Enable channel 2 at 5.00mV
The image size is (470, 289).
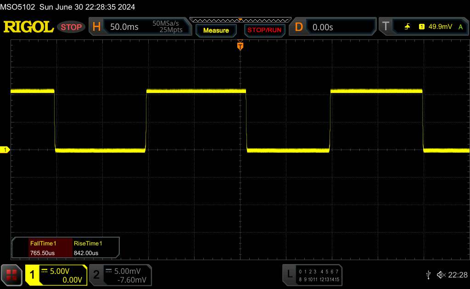tap(119, 275)
